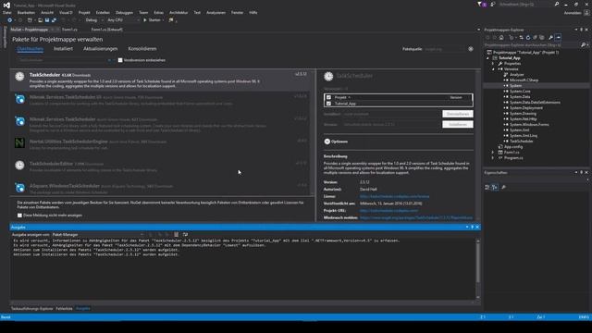Open the Paketquelle dropdown

click(445, 49)
